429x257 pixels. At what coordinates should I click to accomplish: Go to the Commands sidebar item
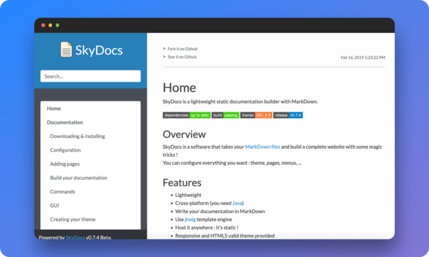point(62,192)
